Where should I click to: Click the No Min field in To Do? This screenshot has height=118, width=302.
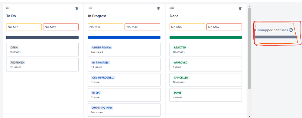tap(24, 27)
